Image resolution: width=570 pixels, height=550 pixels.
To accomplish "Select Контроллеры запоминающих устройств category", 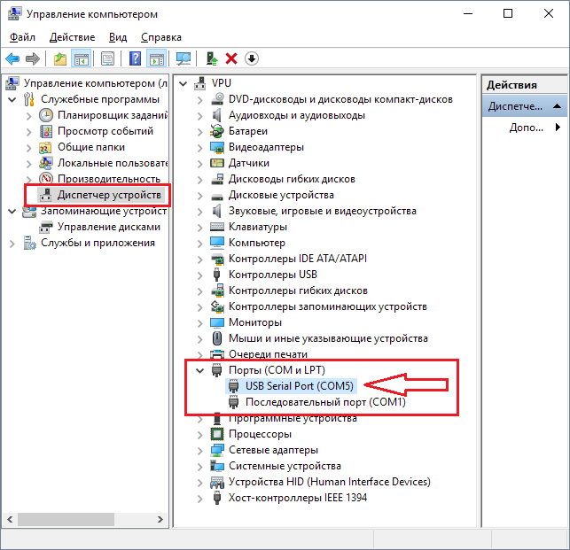I will pyautogui.click(x=327, y=306).
